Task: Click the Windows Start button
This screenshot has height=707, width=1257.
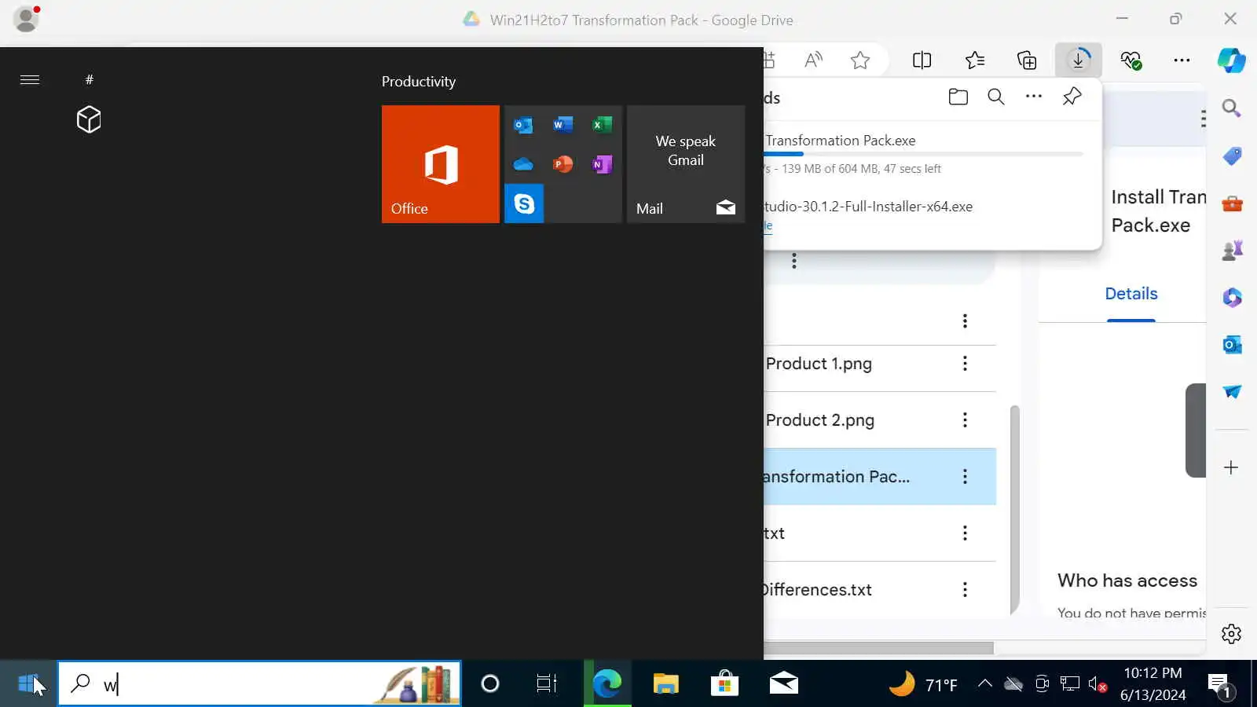Action: pos(28,684)
